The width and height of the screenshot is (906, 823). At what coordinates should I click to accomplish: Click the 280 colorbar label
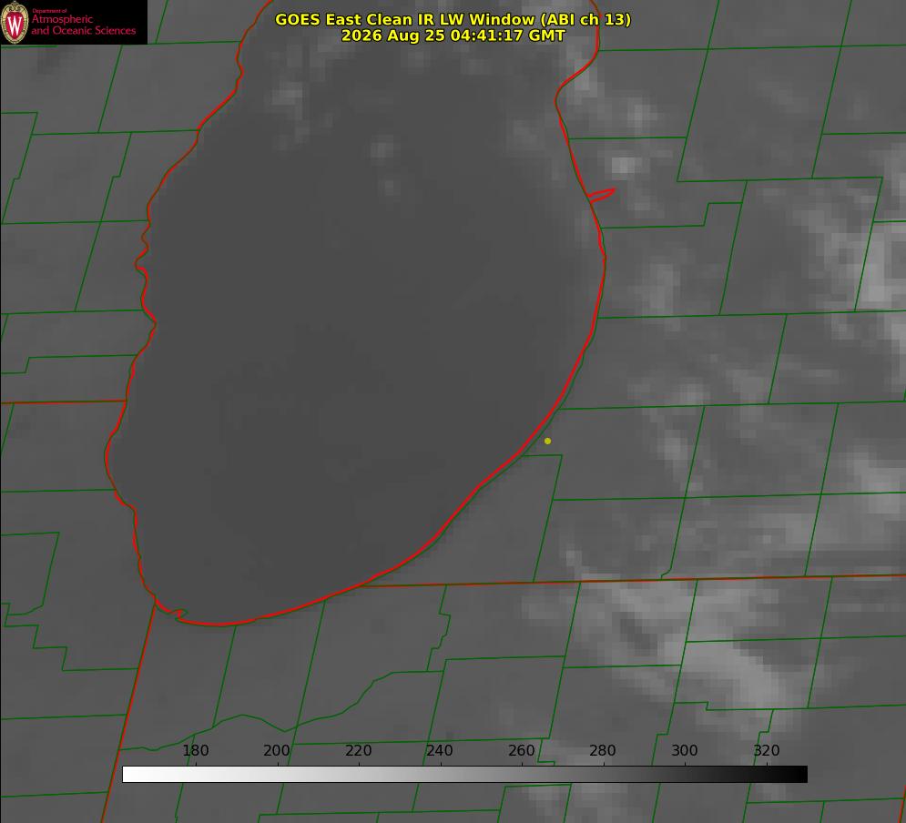(x=603, y=750)
